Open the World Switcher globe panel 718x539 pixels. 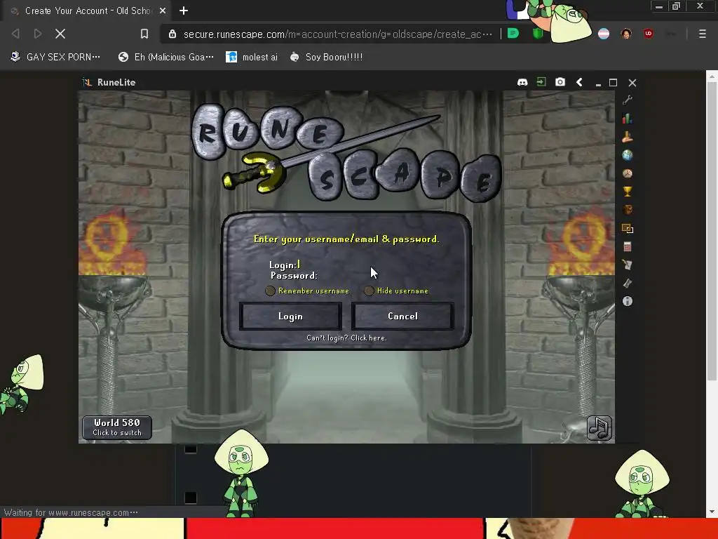point(628,155)
